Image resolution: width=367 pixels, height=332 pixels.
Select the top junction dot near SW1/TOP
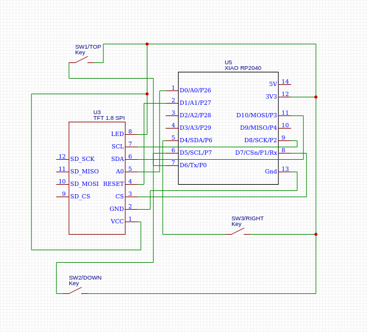(147, 44)
